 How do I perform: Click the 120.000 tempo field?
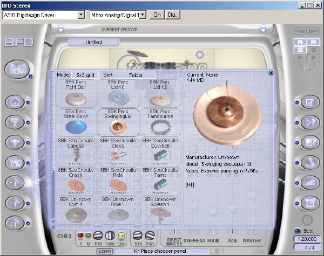pyautogui.click(x=307, y=239)
